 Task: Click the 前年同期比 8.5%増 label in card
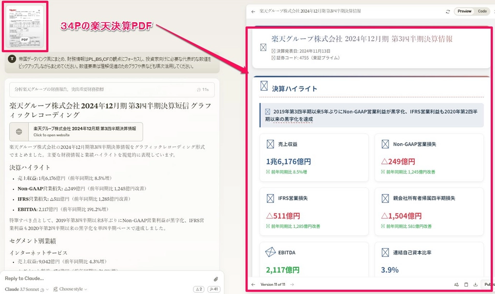(286, 172)
